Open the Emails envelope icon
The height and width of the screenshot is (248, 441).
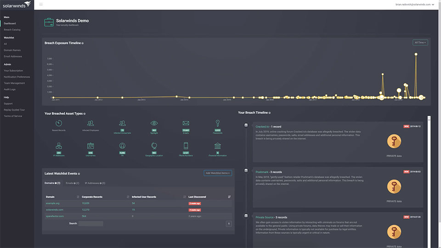(186, 123)
